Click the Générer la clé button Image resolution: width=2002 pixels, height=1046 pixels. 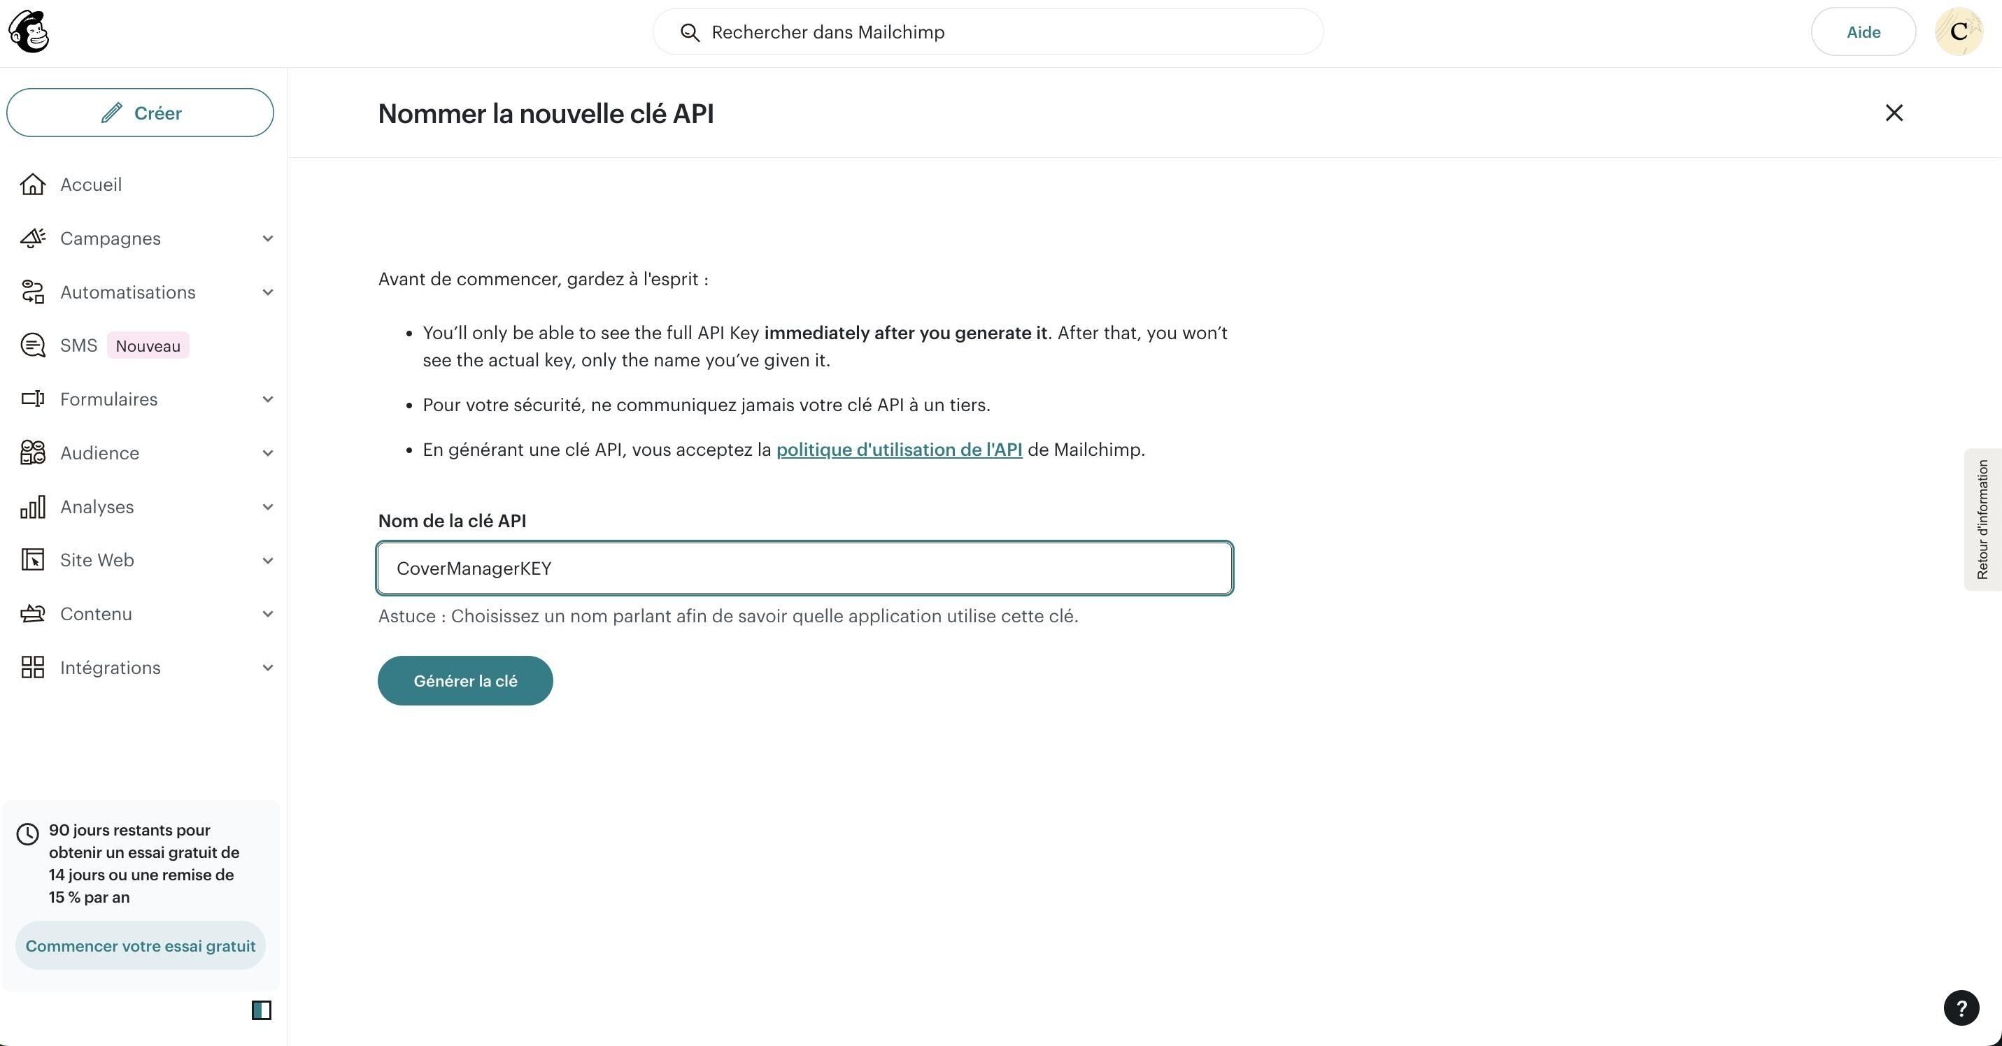click(466, 681)
